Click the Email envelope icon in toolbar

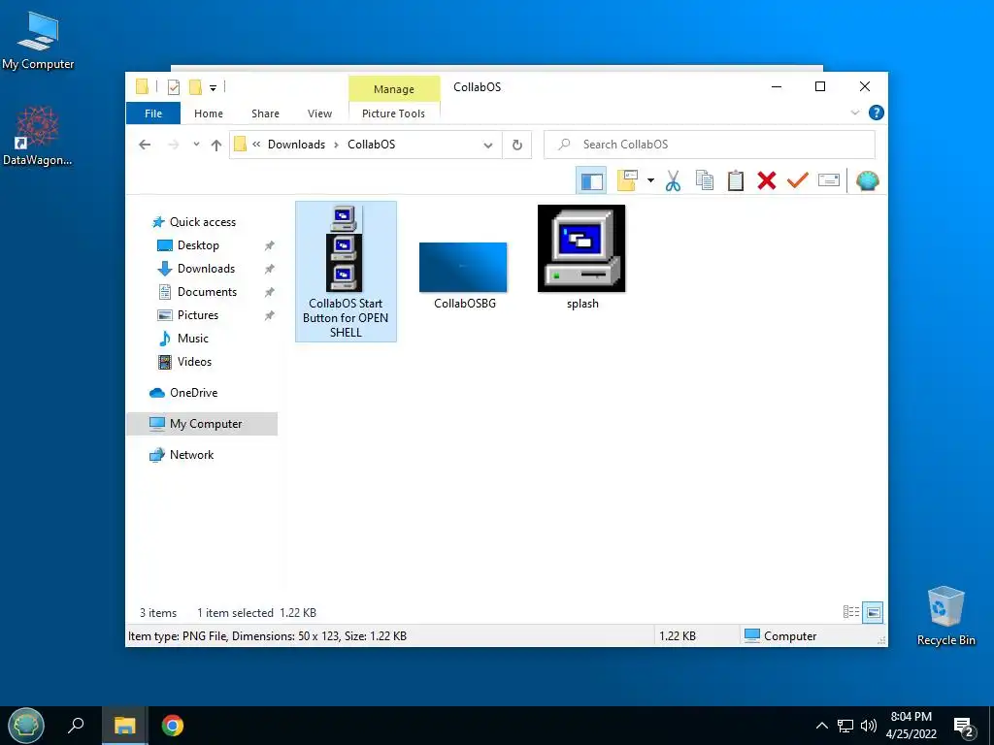pyautogui.click(x=829, y=180)
